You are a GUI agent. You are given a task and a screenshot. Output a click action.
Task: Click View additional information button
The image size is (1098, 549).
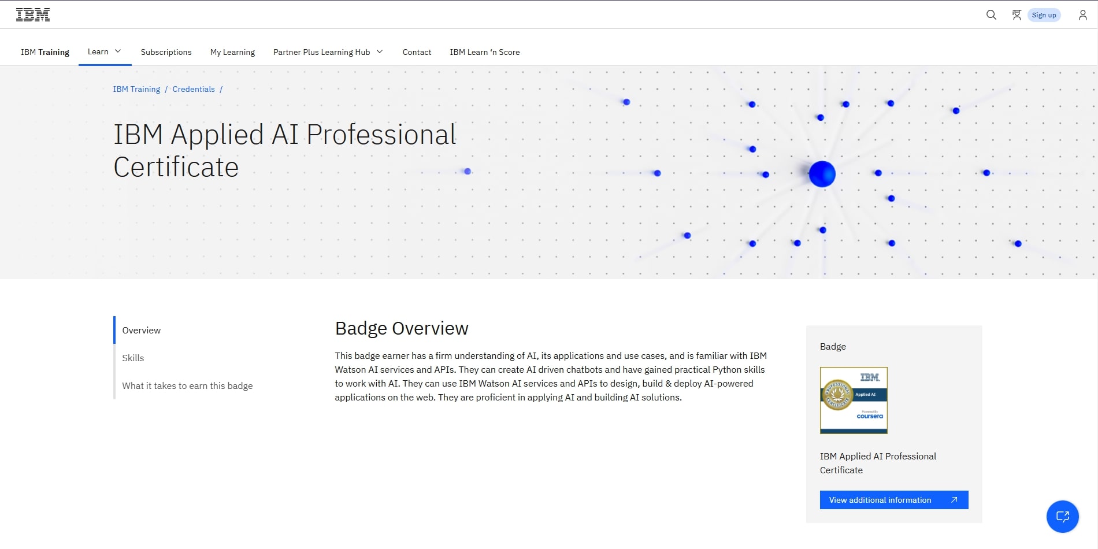coord(894,500)
